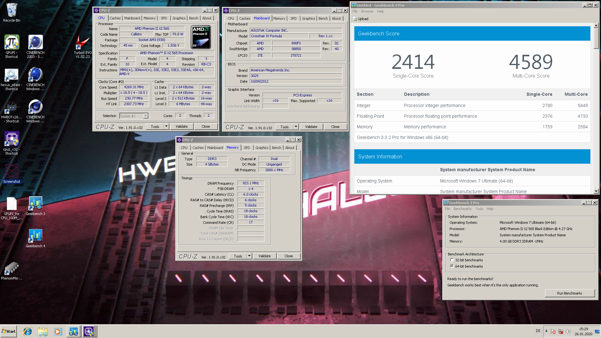Click the taskbar clock 15:29
This screenshot has width=601, height=338.
pos(583,329)
